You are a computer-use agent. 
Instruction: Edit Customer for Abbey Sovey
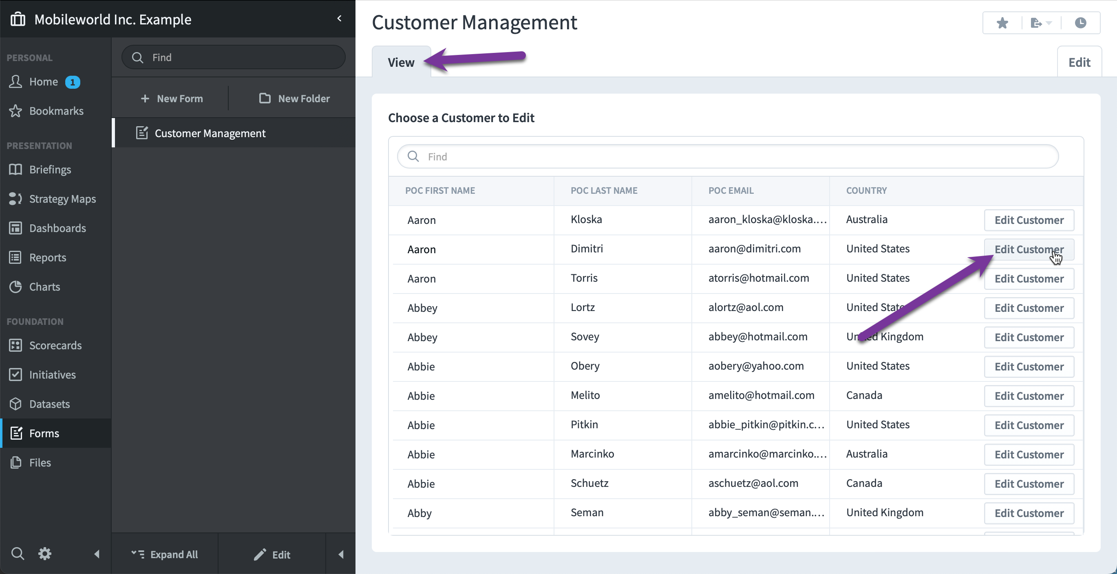tap(1029, 337)
